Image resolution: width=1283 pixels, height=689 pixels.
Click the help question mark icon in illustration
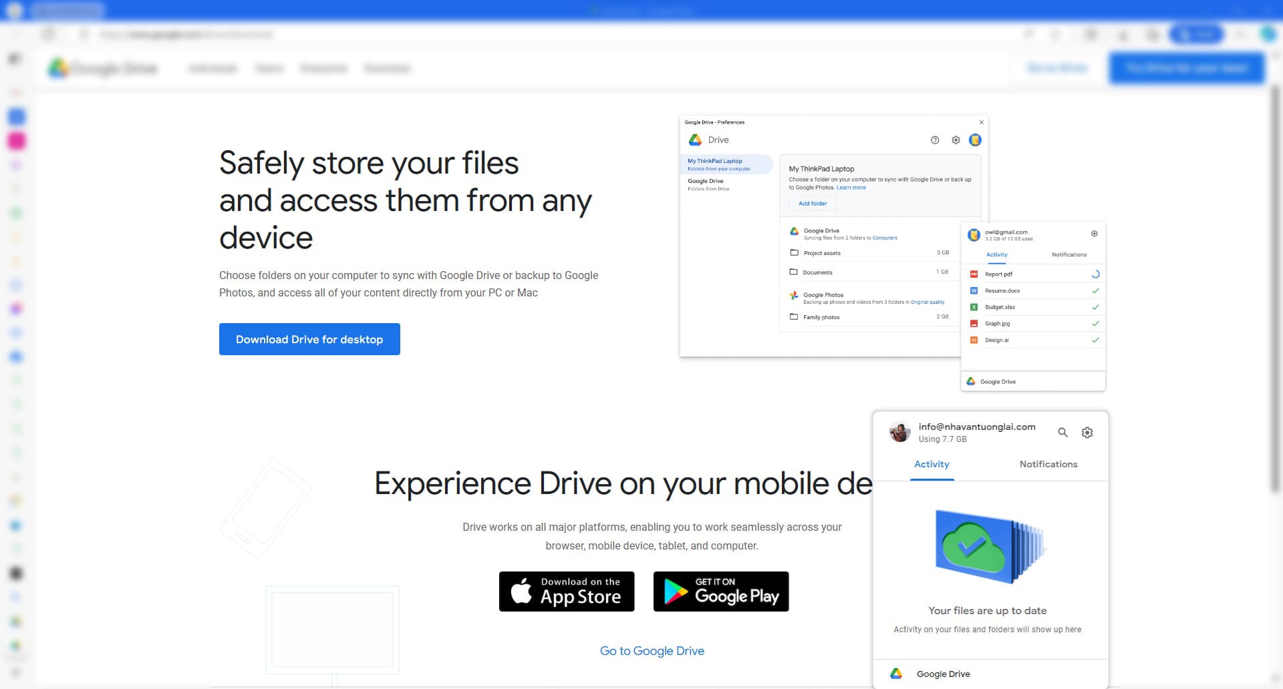point(935,140)
